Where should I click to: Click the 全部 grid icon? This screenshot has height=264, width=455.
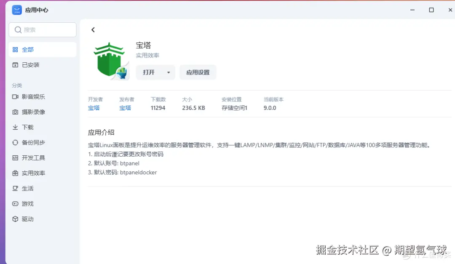coord(16,50)
